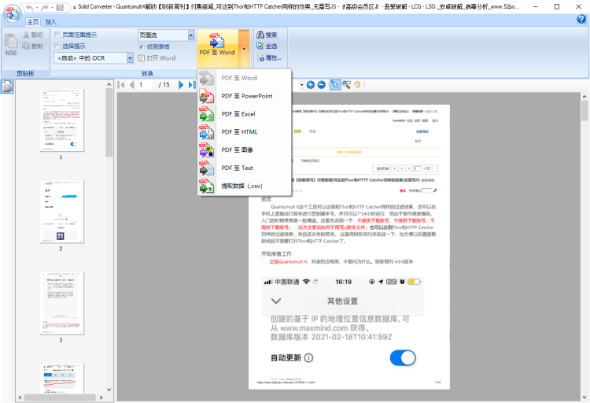This screenshot has height=403, width=590.
Task: Choose PDF 至 Text from dropdown menu
Action: pyautogui.click(x=245, y=168)
